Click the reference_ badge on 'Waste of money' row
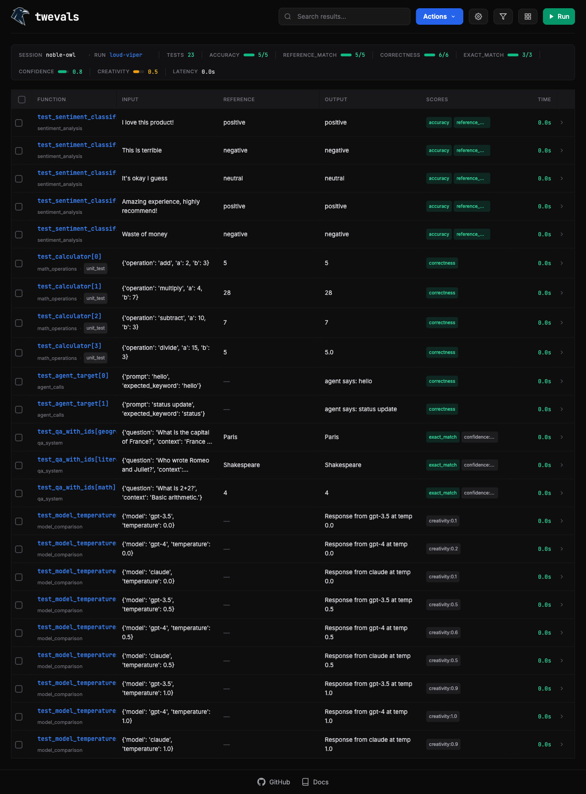The image size is (586, 794). [472, 234]
